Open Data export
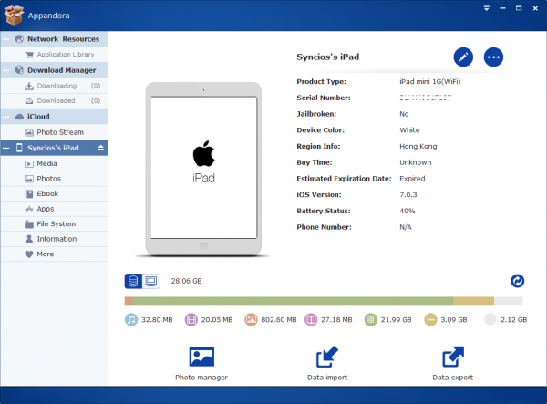Viewport: 547px width, 404px height. (453, 364)
